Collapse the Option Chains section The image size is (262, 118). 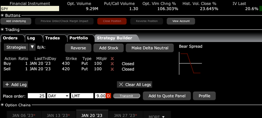[x=3, y=105]
